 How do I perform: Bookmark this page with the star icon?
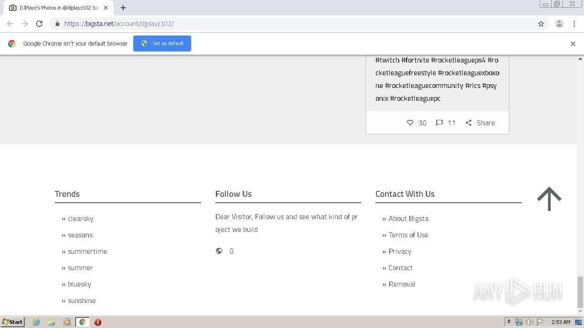541,24
